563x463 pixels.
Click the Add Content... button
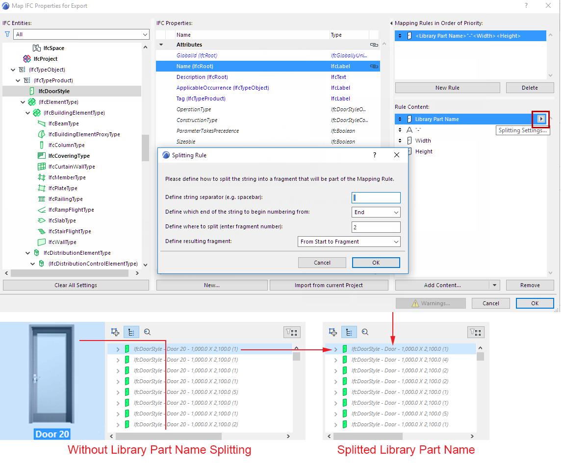point(442,285)
